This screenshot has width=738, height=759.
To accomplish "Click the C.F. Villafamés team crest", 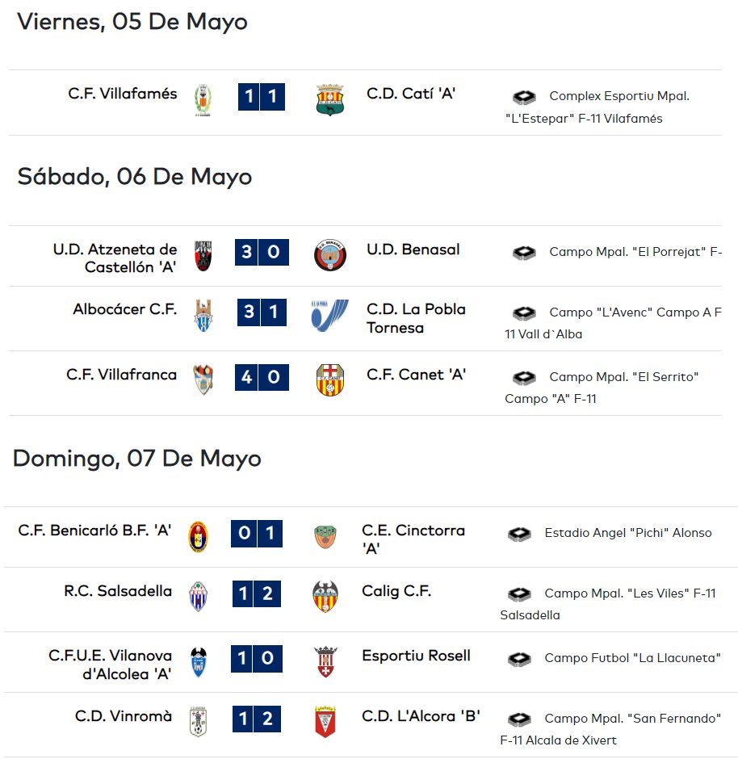I will click(203, 100).
